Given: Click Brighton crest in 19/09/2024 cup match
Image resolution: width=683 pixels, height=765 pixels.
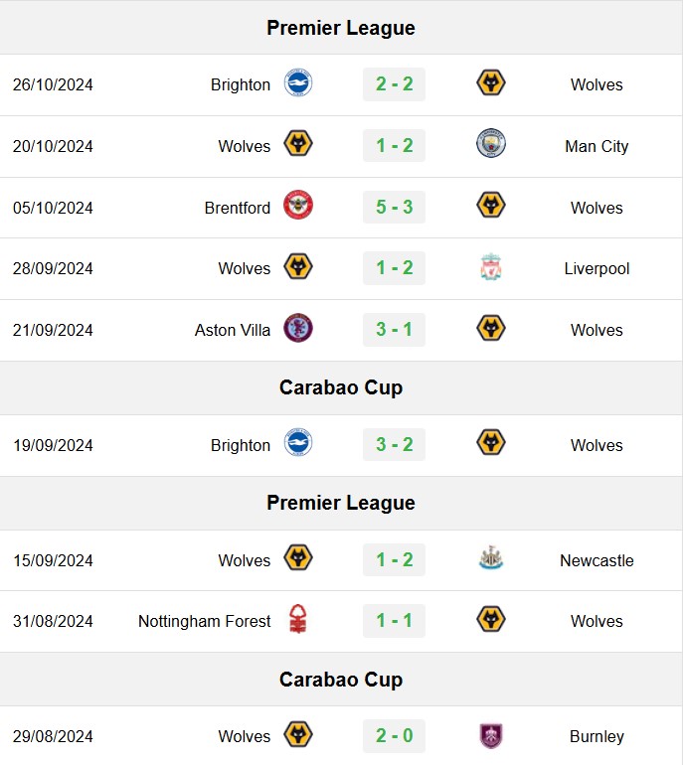Looking at the screenshot, I should coord(298,443).
